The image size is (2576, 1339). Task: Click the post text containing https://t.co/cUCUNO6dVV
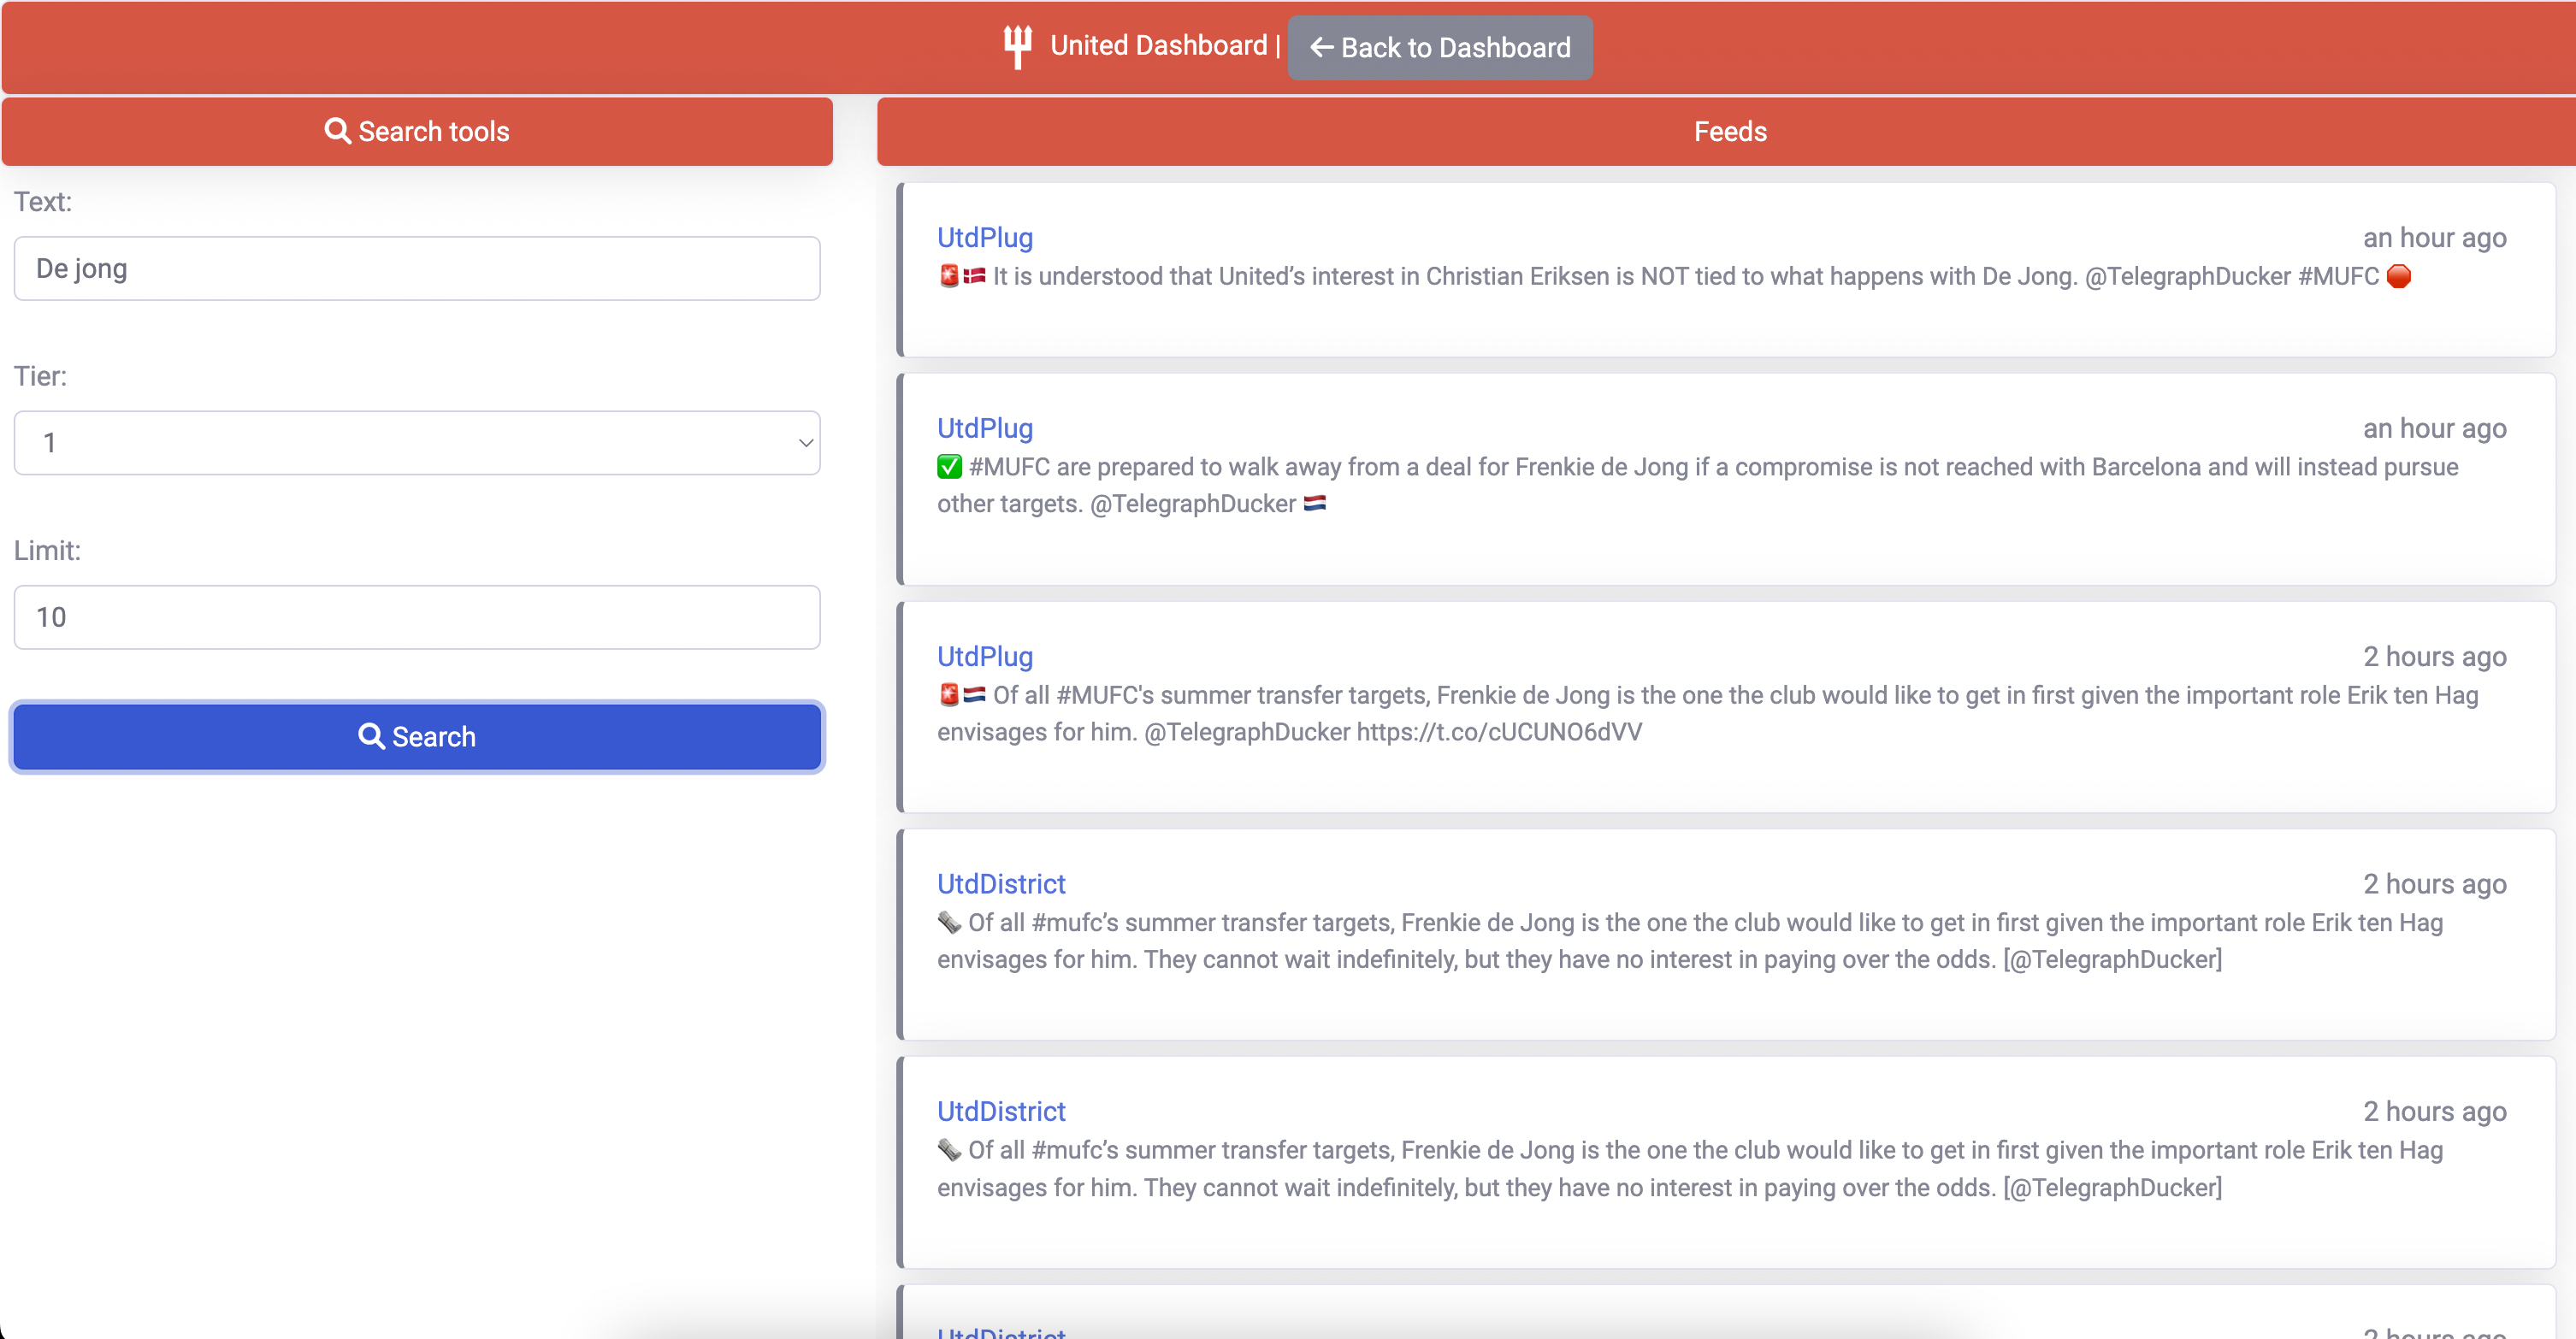click(1707, 713)
